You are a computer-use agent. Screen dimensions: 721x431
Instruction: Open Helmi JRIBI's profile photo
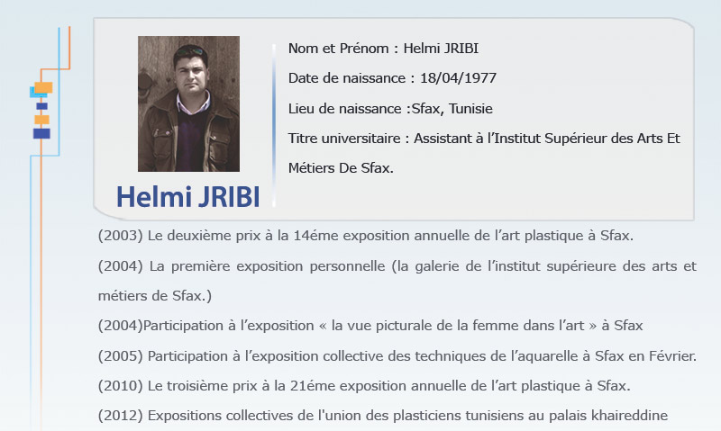coord(188,103)
